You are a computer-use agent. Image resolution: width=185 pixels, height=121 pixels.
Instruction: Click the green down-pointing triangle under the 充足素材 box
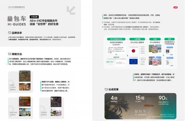tap(116, 54)
